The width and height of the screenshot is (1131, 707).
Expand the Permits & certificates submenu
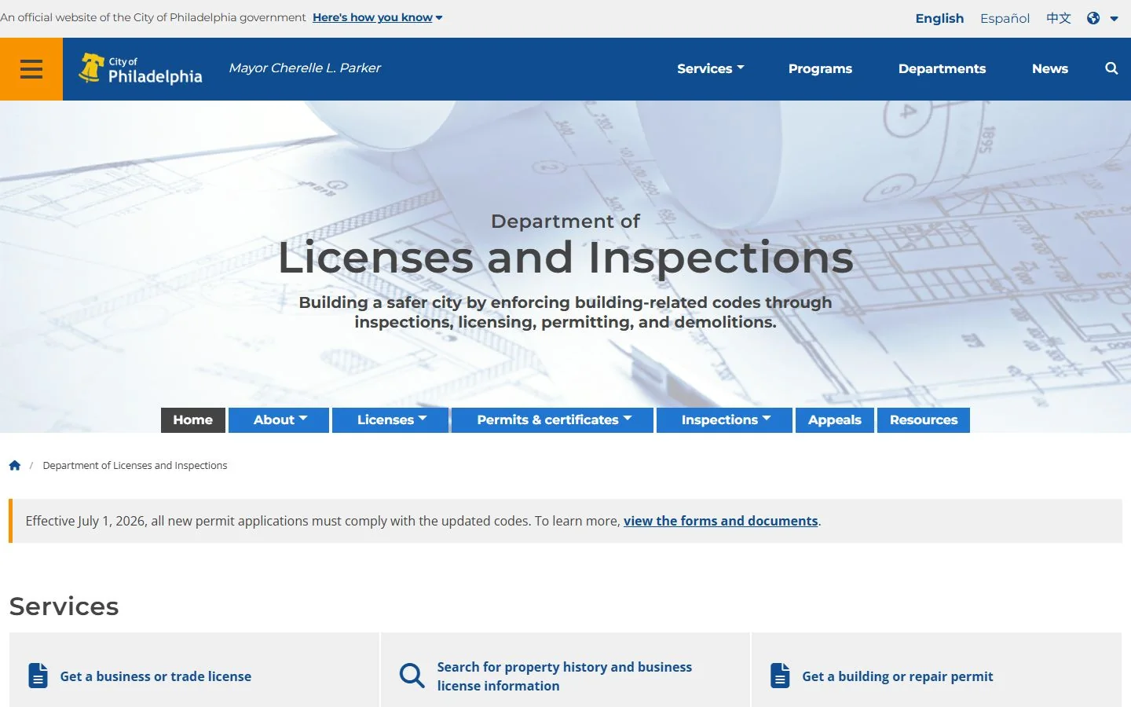point(554,419)
